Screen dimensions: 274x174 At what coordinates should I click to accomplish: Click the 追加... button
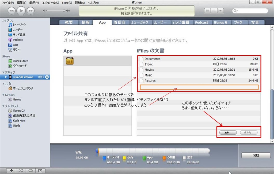(228, 133)
